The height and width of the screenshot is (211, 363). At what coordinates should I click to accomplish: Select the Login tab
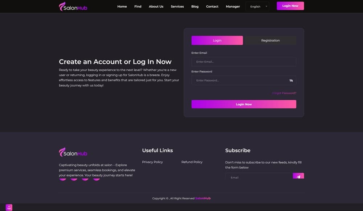(x=217, y=40)
